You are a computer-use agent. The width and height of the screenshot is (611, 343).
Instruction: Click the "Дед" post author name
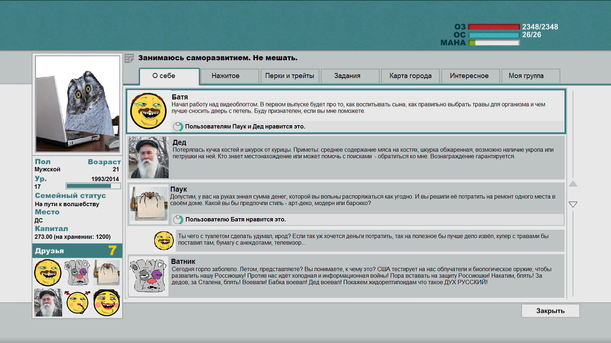[x=179, y=142]
